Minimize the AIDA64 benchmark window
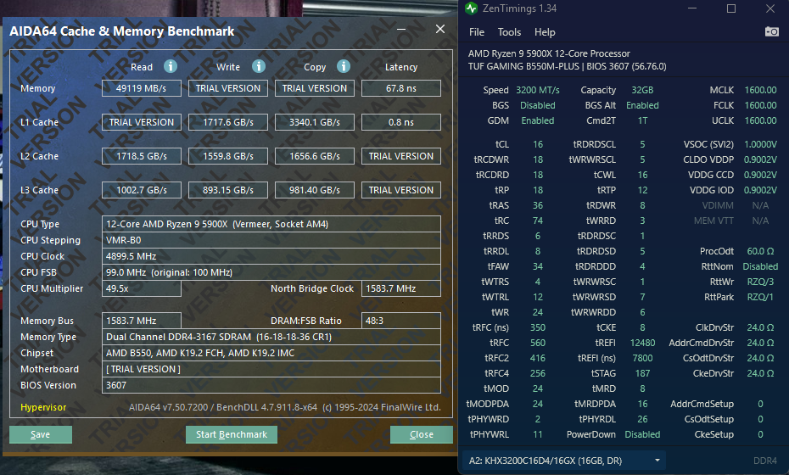Screen dimensions: 789x475 (x=401, y=29)
